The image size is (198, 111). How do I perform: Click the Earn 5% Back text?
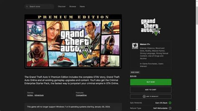coord(161,103)
